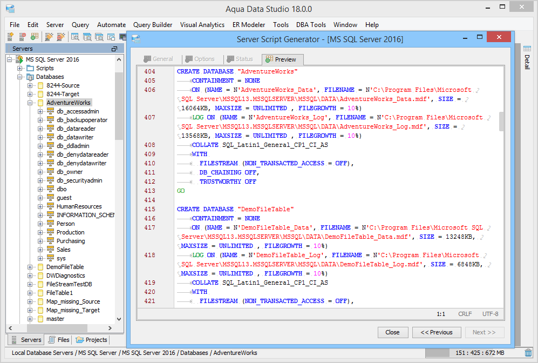
Task: Click the script preview vertical scrollbar thumb
Action: (x=501, y=122)
